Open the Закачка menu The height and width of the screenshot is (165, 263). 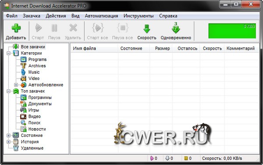coord(32,16)
